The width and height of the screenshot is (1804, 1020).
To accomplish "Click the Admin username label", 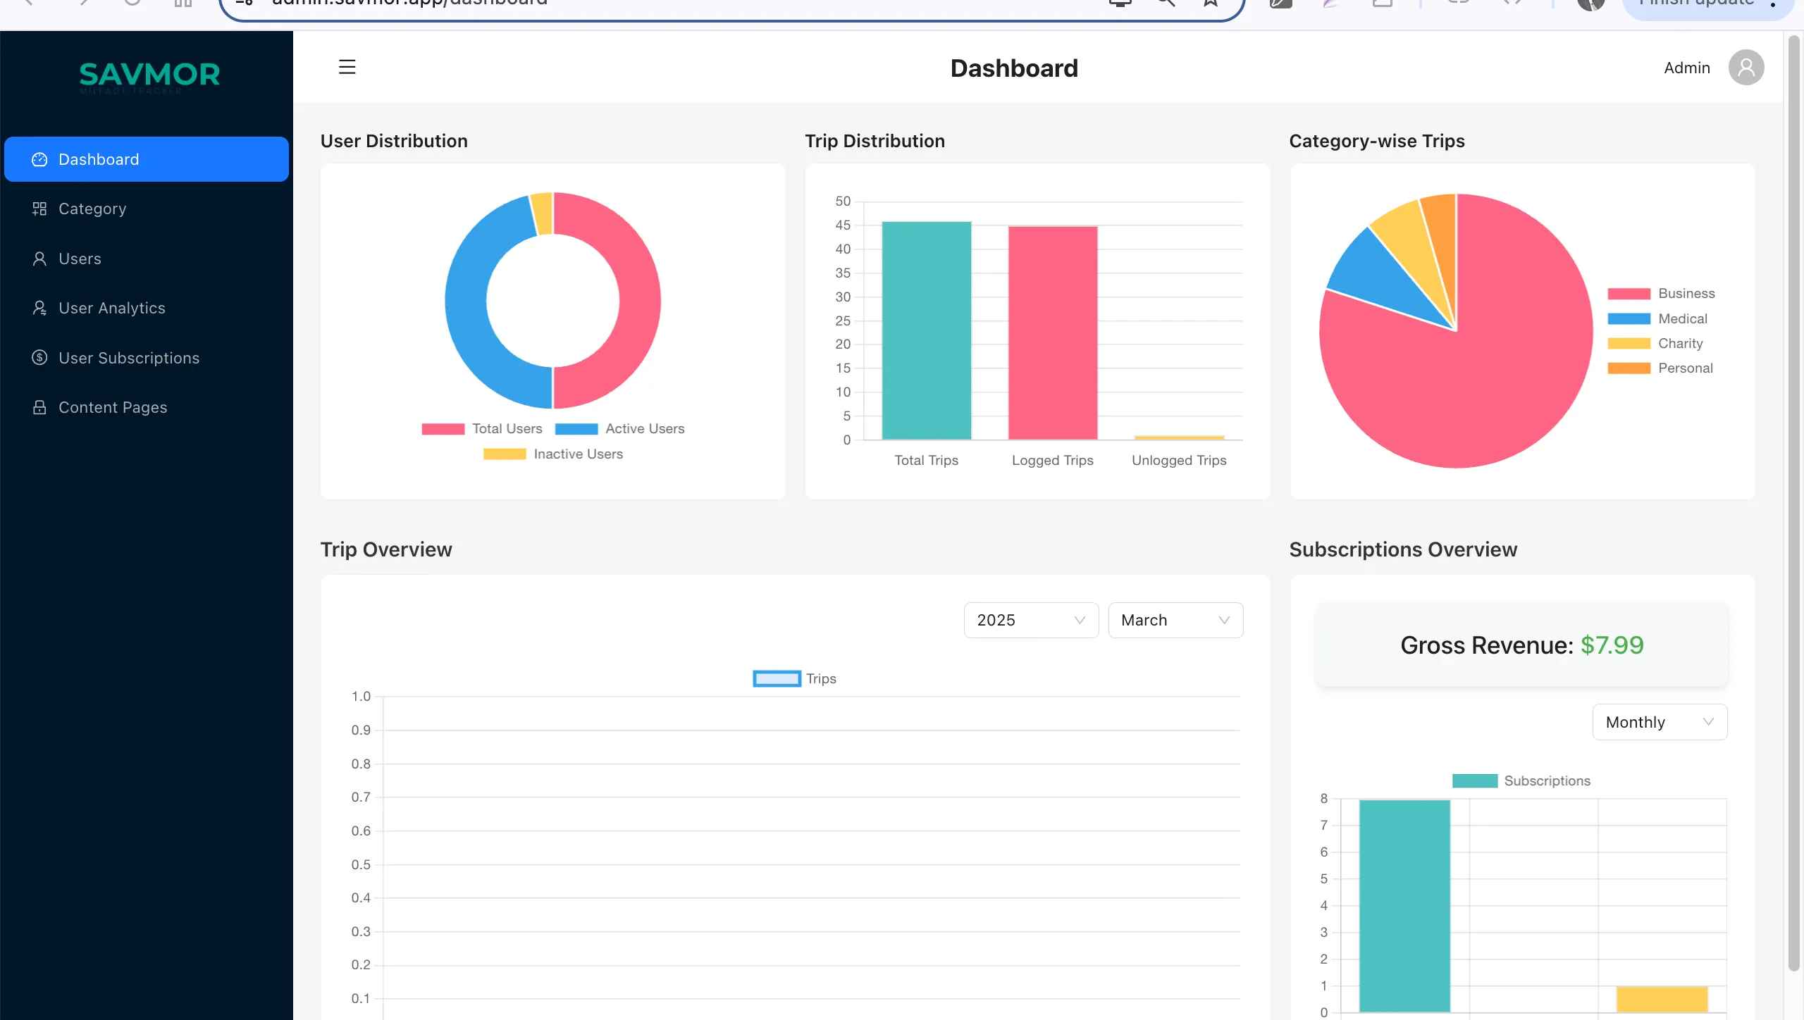I will tap(1686, 68).
